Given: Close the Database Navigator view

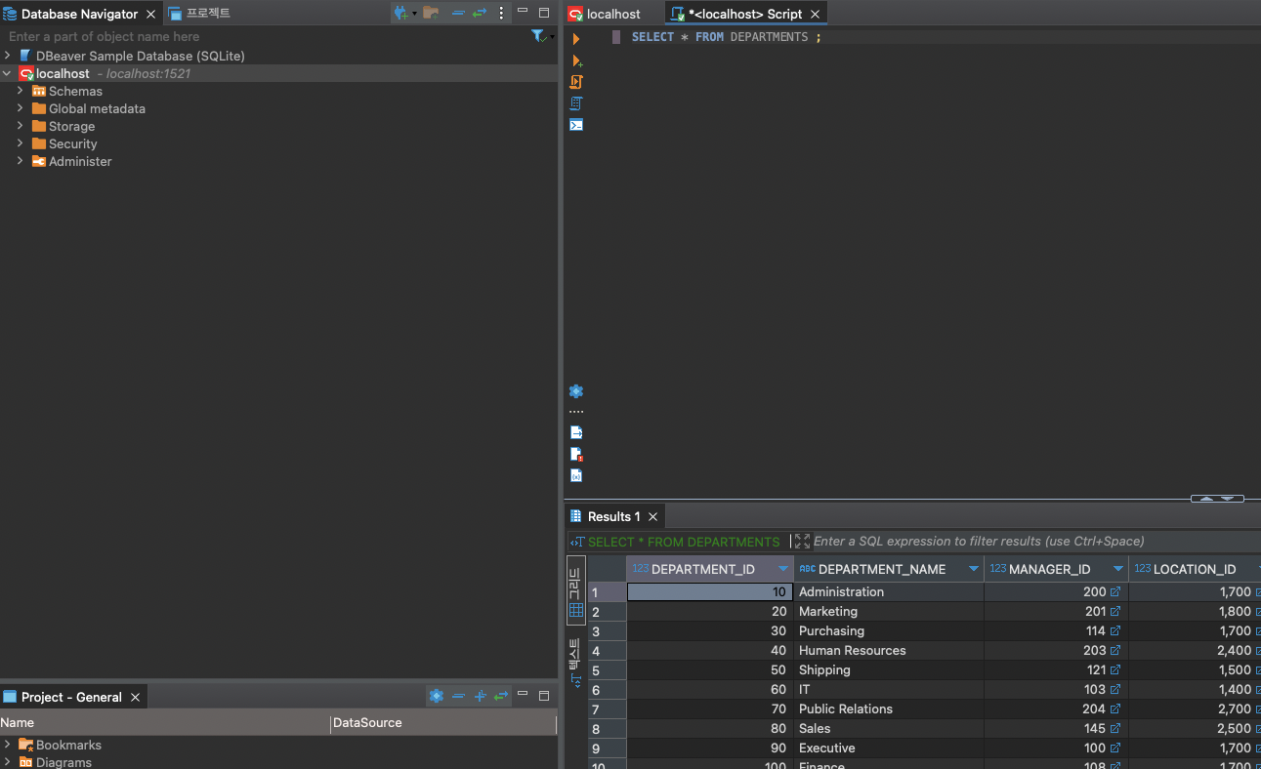Looking at the screenshot, I should click(x=149, y=14).
